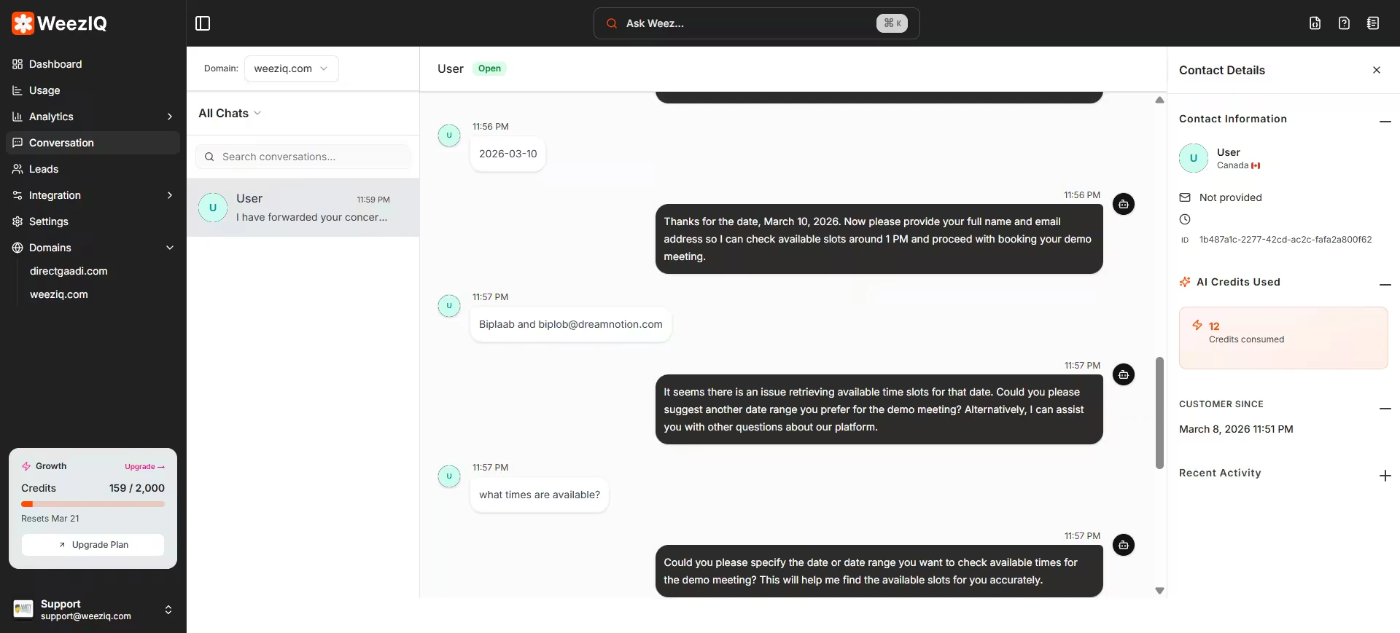Open the Domain weeziq.com dropdown
Screen dimensions: 1400x633
(291, 68)
